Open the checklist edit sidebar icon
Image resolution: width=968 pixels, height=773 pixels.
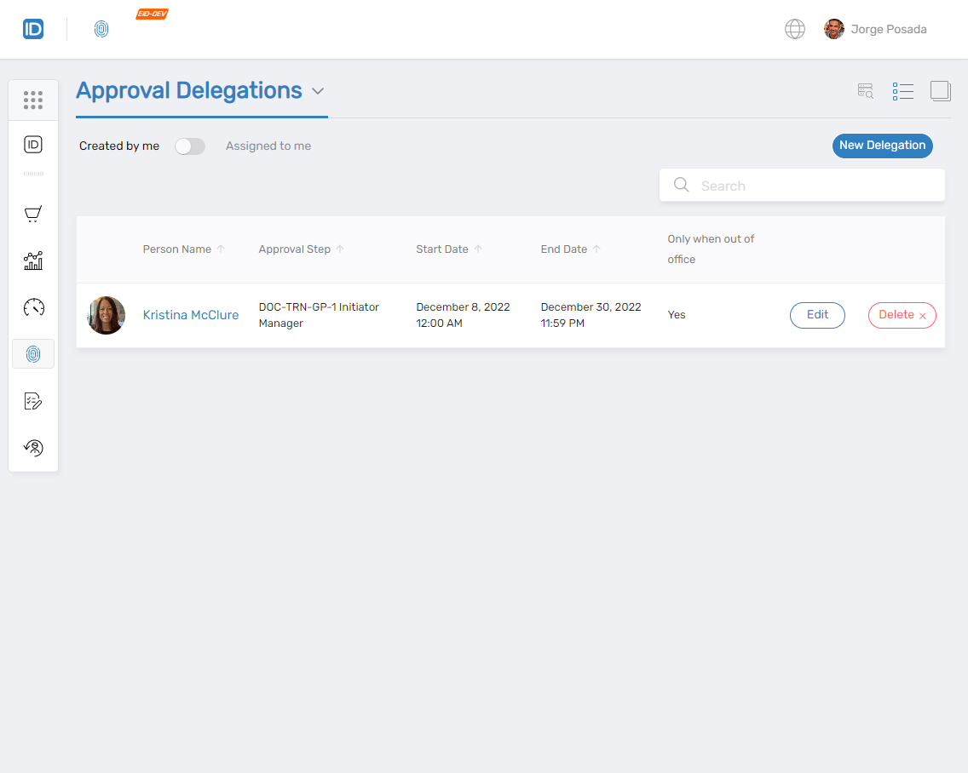[33, 401]
